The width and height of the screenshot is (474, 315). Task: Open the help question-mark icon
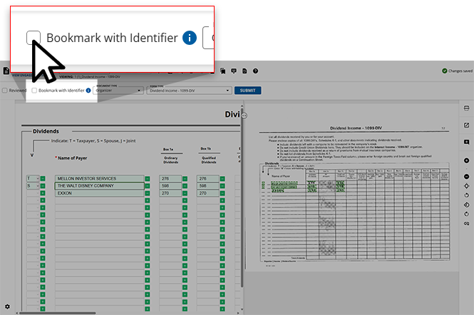(255, 71)
